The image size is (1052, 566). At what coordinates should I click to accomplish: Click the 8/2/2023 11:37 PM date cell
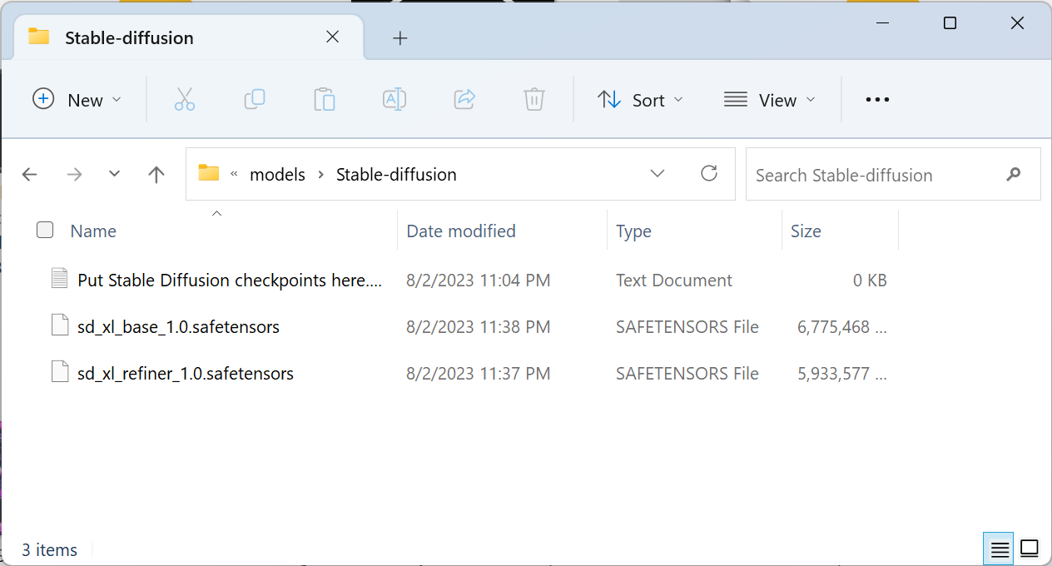click(x=479, y=374)
